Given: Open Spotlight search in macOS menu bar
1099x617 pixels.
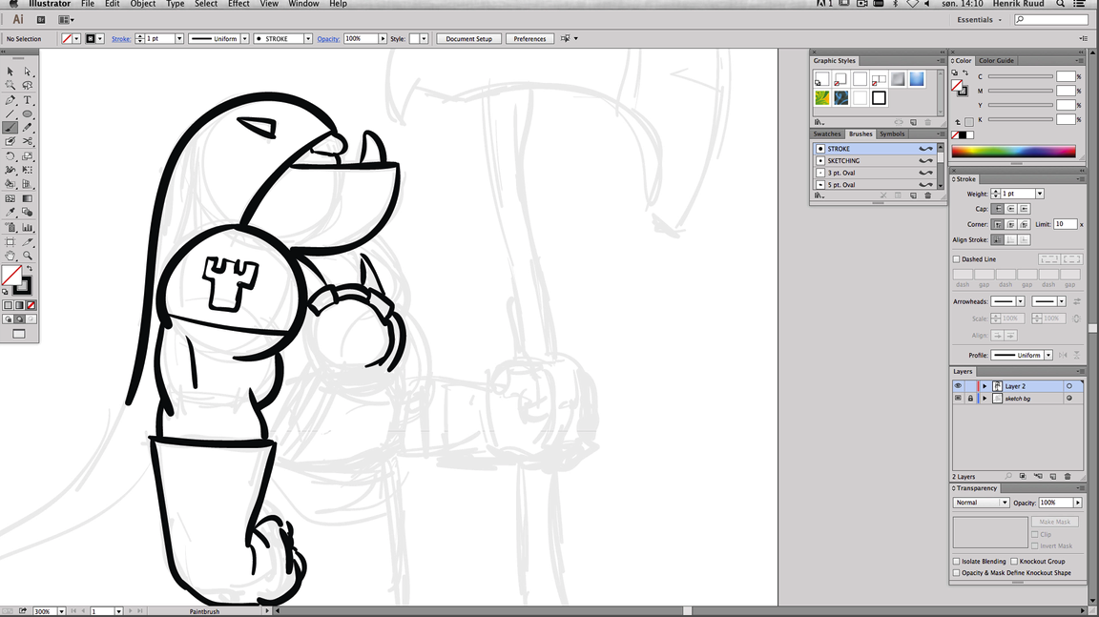Looking at the screenshot, I should point(1061,4).
